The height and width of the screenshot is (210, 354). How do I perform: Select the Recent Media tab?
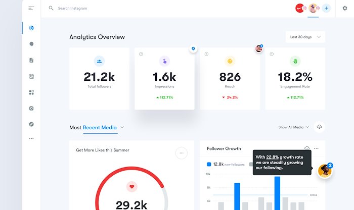click(100, 128)
